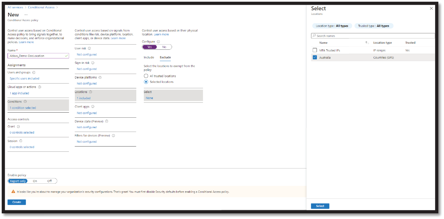Open 1 condition selected link

click(x=23, y=108)
